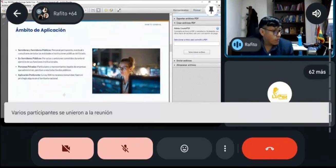Open the Firmar pane tab

pyautogui.click(x=197, y=10)
